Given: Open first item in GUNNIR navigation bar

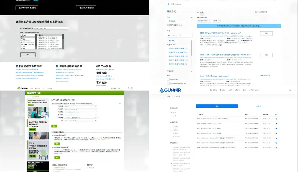Looking at the screenshot, I should (213, 90).
